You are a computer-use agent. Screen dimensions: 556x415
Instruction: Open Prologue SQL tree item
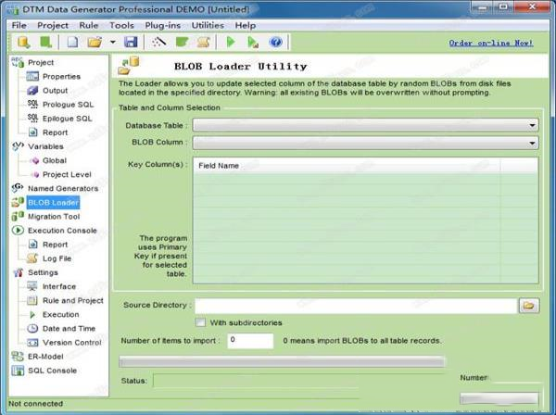(x=68, y=105)
